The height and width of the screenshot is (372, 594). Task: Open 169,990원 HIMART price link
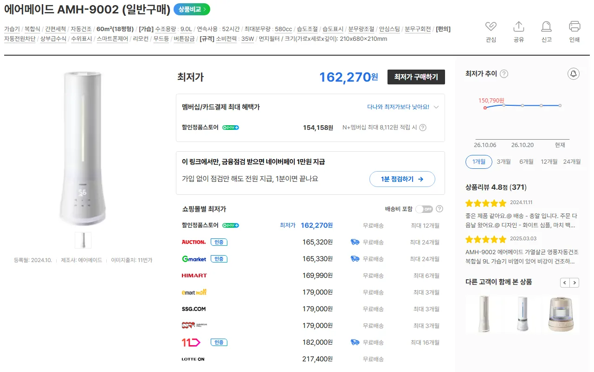(317, 276)
